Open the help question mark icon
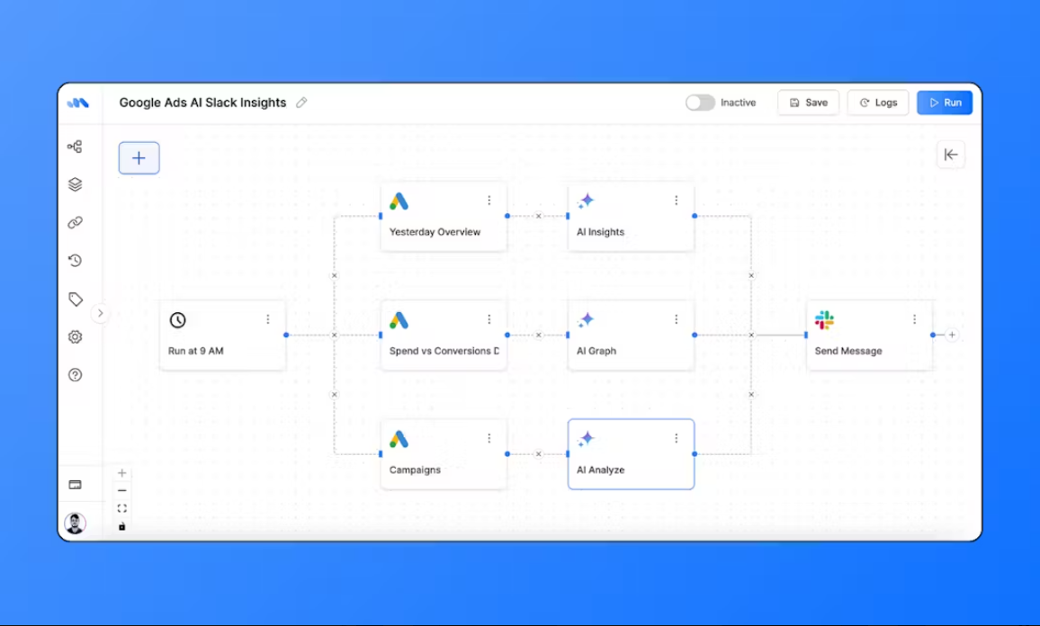 point(75,375)
